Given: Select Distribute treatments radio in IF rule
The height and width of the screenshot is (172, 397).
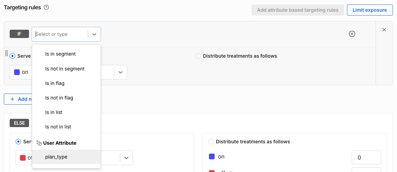Looking at the screenshot, I should [198, 56].
